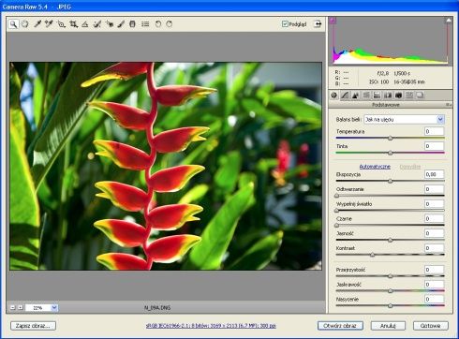459x339 pixels.
Task: Open the zoom level dropdown
Action: point(54,308)
